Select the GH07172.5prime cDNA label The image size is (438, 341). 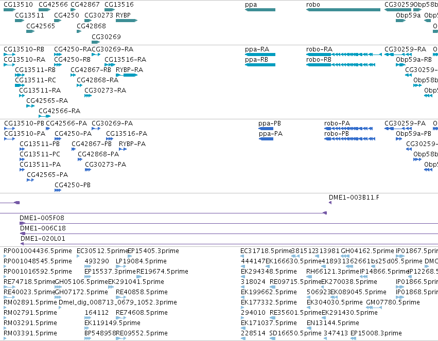tap(81, 292)
